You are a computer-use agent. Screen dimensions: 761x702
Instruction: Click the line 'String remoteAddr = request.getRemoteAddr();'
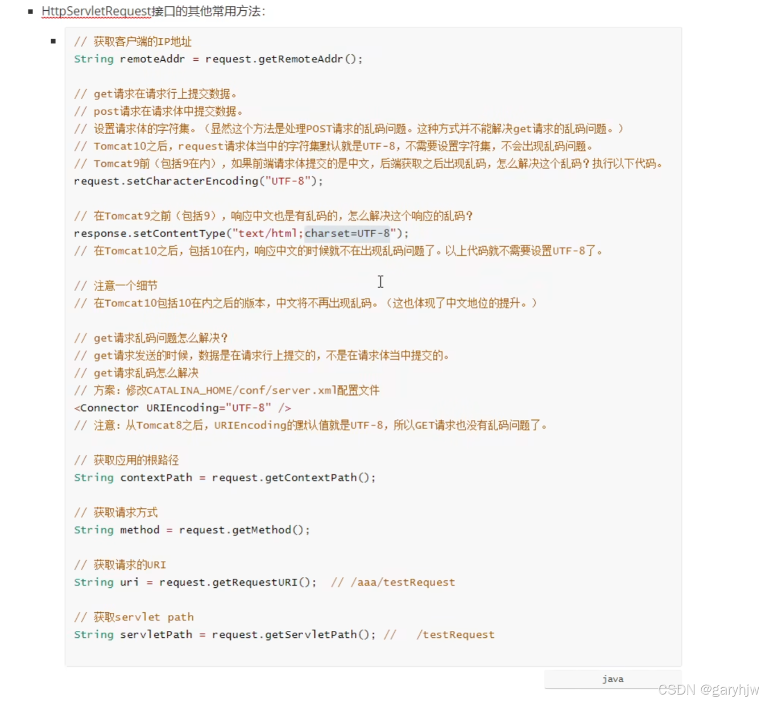[218, 59]
